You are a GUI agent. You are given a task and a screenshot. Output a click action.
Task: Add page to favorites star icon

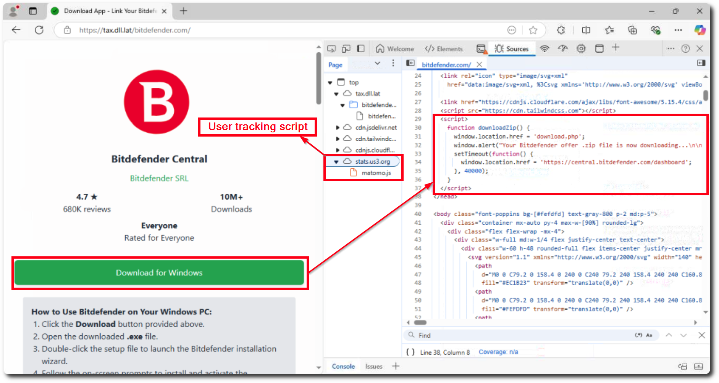click(x=533, y=30)
